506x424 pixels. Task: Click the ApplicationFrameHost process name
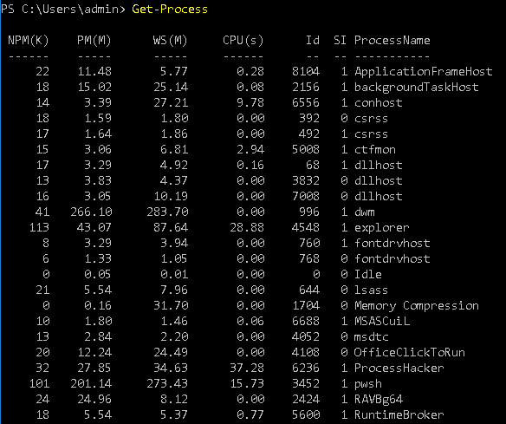click(424, 71)
